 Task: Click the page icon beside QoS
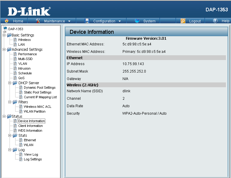[x=15, y=78]
